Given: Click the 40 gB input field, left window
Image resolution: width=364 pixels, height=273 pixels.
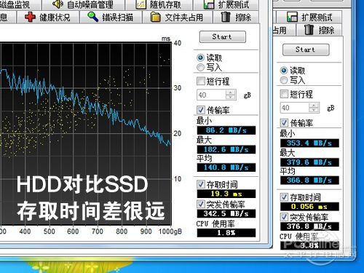Looking at the screenshot, I should click(x=211, y=95).
